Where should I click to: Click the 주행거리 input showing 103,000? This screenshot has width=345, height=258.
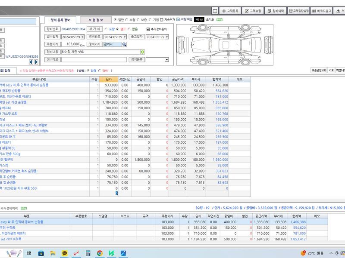70,44
